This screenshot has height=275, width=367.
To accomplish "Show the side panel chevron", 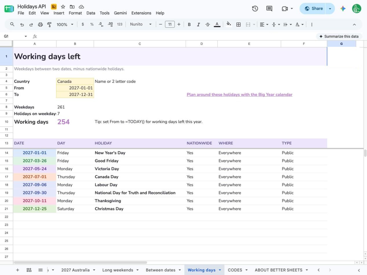I will [359, 270].
